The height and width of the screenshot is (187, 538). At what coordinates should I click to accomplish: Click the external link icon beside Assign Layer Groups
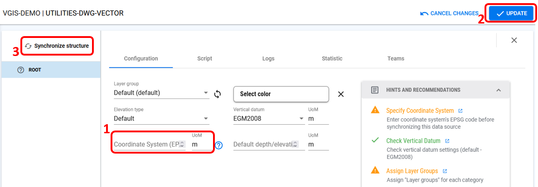(445, 171)
